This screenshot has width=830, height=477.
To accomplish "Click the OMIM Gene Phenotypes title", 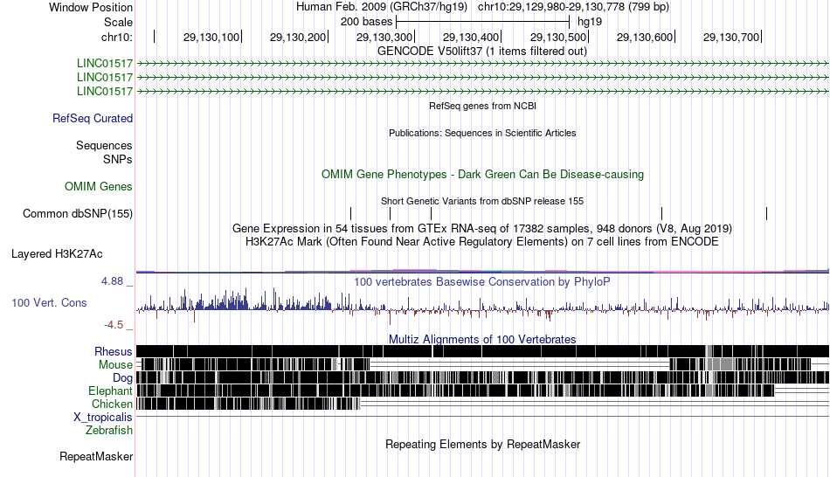I will tap(482, 174).
